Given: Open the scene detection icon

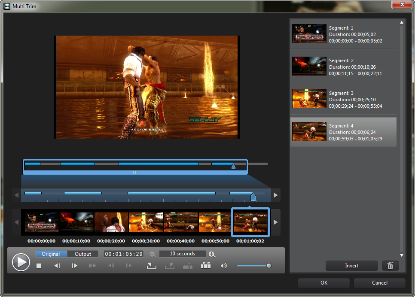Looking at the screenshot, I should (x=205, y=266).
